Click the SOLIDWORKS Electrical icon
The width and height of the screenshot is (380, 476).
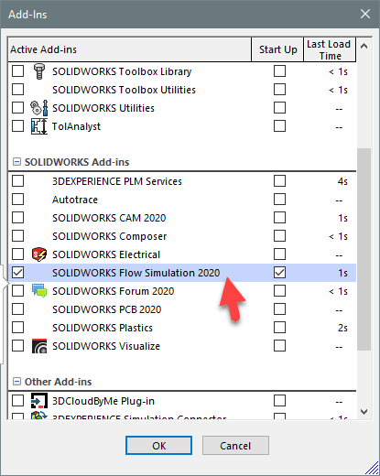point(39,254)
